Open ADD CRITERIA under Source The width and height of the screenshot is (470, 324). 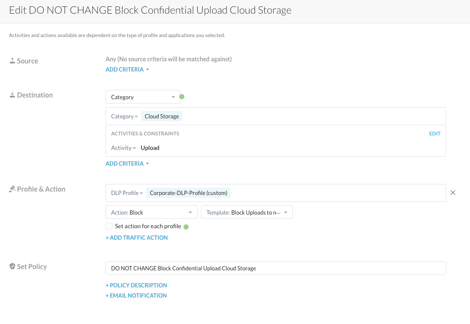[x=127, y=69]
